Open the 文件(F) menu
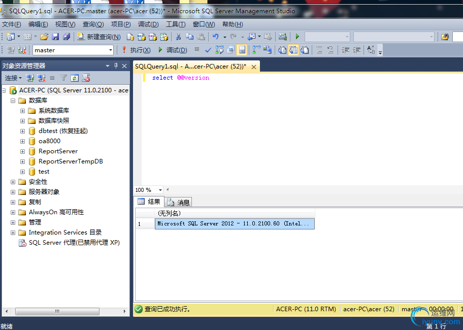This screenshot has height=330, width=463. coord(12,24)
